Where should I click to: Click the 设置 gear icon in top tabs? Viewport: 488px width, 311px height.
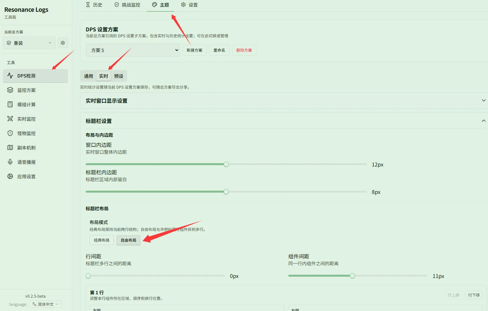tap(183, 5)
